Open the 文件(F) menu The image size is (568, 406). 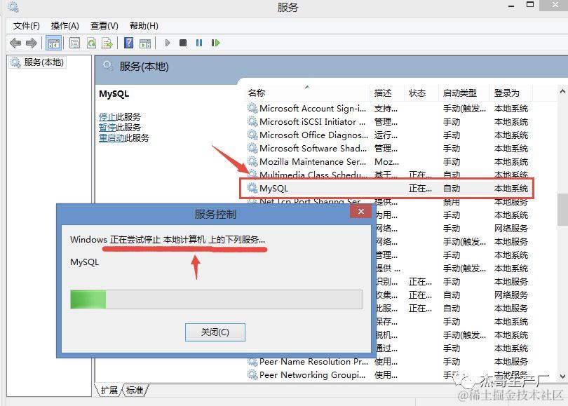[27, 26]
